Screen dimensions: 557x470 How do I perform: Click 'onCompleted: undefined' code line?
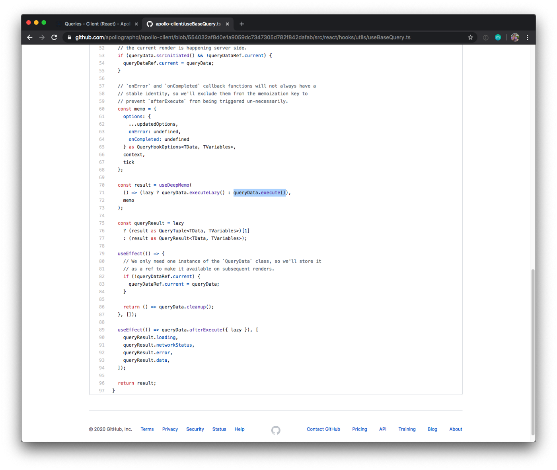pyautogui.click(x=159, y=139)
